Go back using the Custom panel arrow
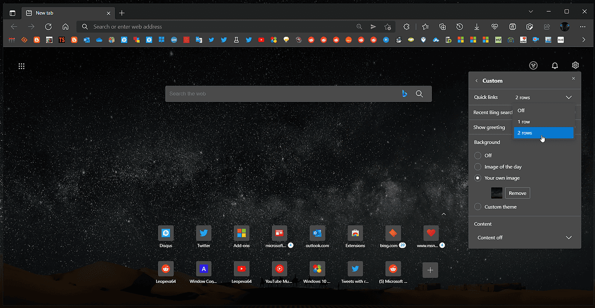The image size is (595, 308). [476, 80]
